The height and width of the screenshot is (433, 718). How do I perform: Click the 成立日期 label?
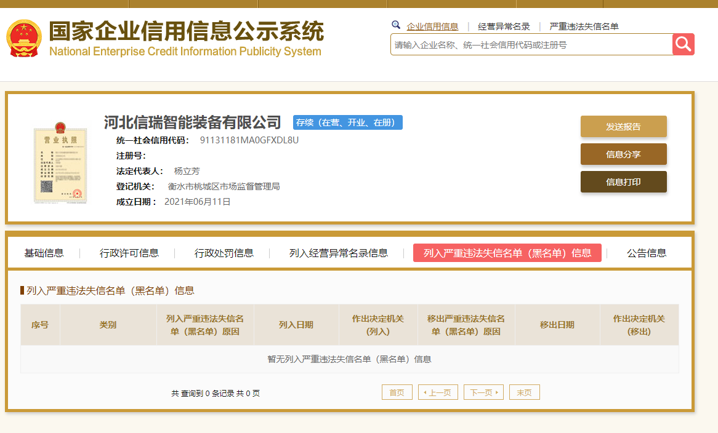point(136,202)
